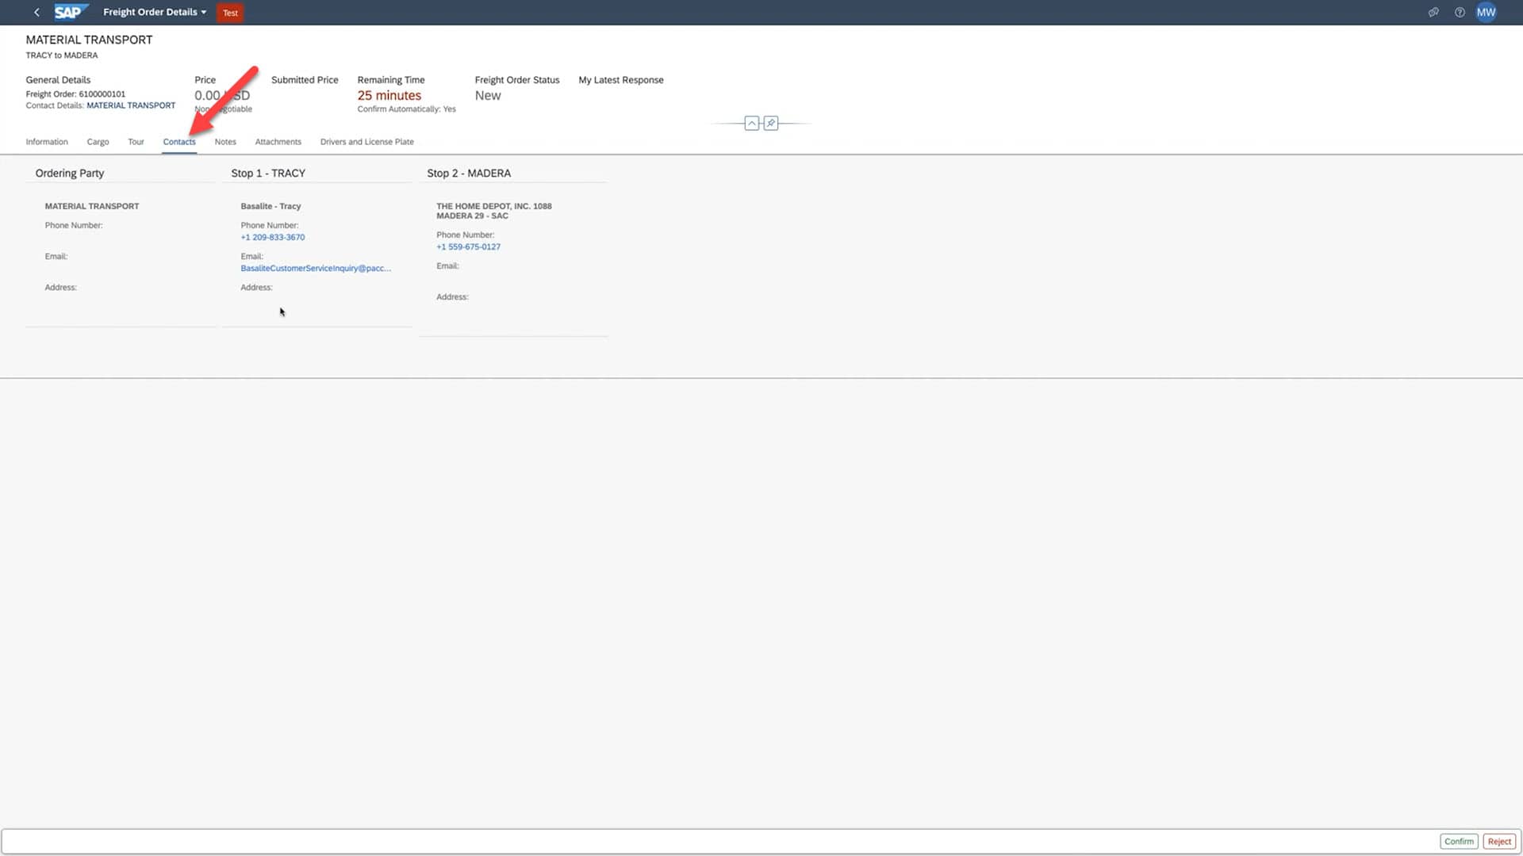Screen dimensions: 1523x856
Task: Open the help question mark icon
Action: point(1460,12)
